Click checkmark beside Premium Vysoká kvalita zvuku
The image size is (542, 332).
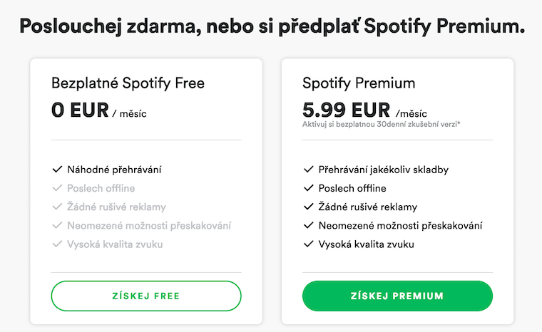point(308,244)
